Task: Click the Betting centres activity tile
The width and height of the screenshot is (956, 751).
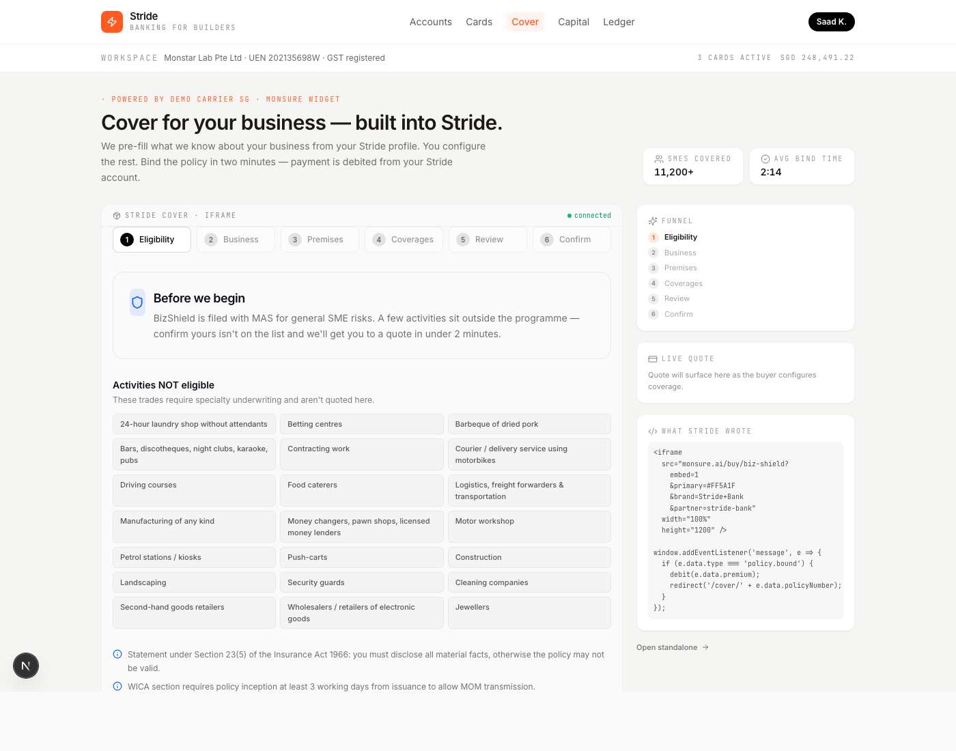Action: pyautogui.click(x=361, y=424)
